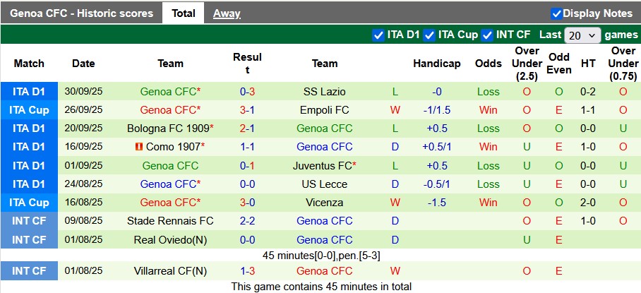Image resolution: width=641 pixels, height=293 pixels.
Task: Switch to the Away tab
Action: pyautogui.click(x=227, y=13)
